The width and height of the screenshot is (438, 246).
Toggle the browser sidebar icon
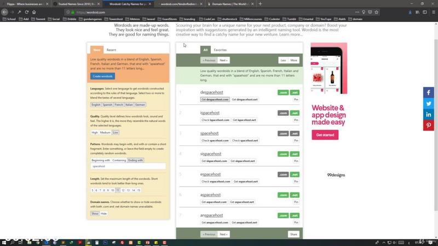tap(425, 12)
